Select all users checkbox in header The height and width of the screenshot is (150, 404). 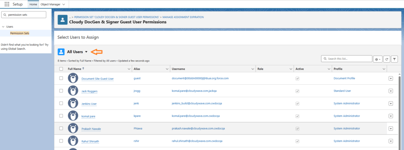click(x=61, y=69)
